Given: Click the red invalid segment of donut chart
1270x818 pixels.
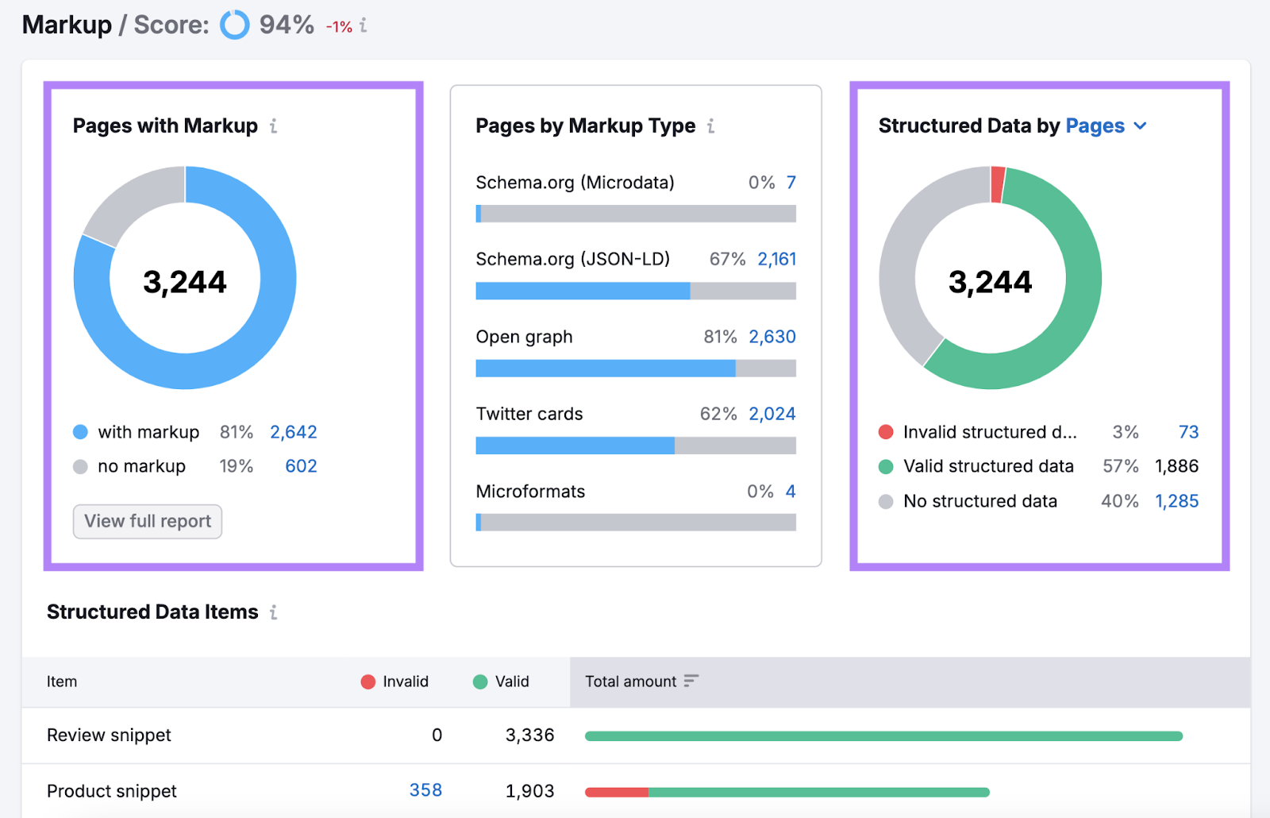Looking at the screenshot, I should coord(998,184).
